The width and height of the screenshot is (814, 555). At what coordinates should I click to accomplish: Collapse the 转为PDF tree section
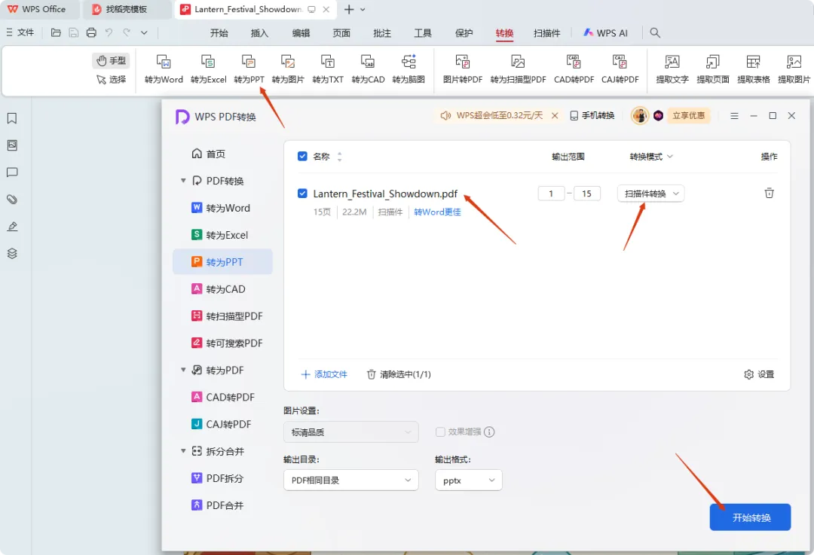[x=183, y=370]
